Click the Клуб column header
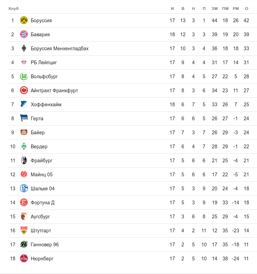The height and width of the screenshot is (274, 257). (x=14, y=9)
